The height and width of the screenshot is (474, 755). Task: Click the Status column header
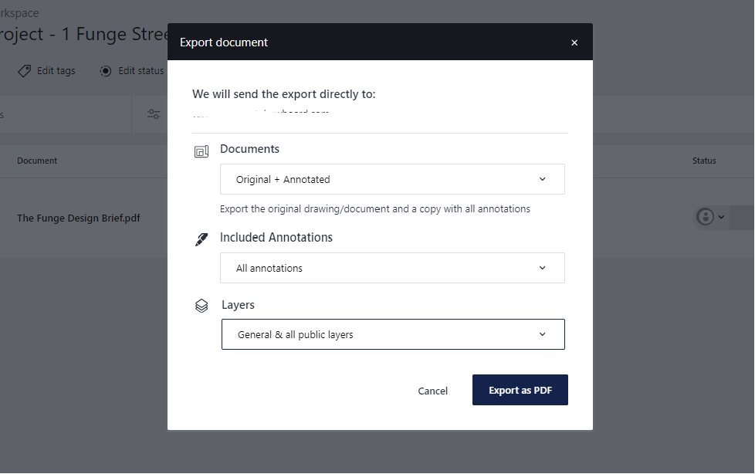coord(704,161)
